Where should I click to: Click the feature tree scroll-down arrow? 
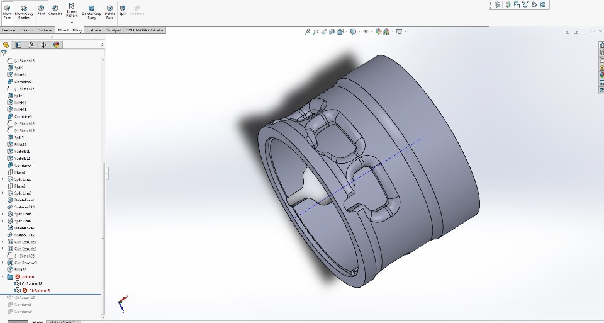(x=103, y=317)
